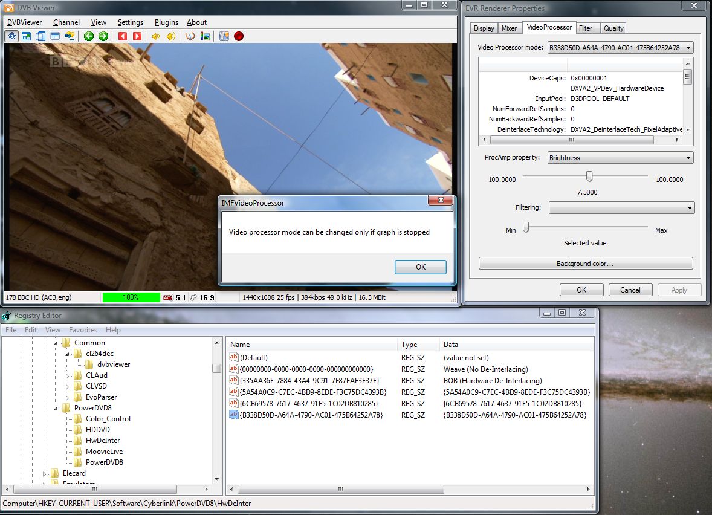
Task: Click the green right arrow toolbar icon
Action: (103, 36)
